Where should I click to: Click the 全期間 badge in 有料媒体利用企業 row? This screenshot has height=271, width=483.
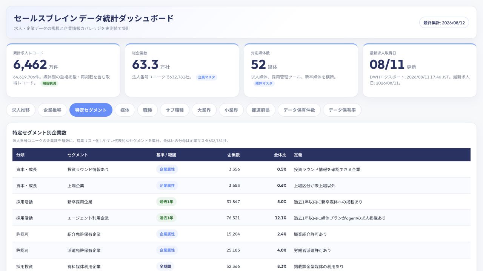coord(165,266)
